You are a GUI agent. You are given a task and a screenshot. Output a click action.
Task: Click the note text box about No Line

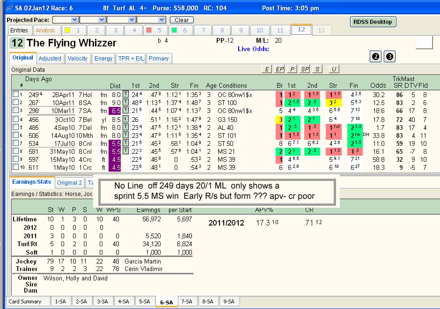tap(217, 191)
